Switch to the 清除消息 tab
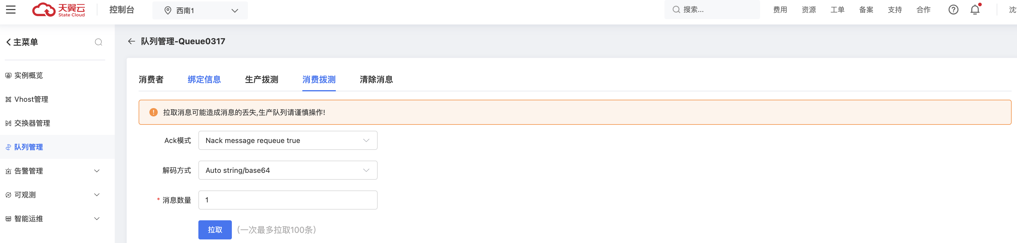The image size is (1017, 243). 376,79
